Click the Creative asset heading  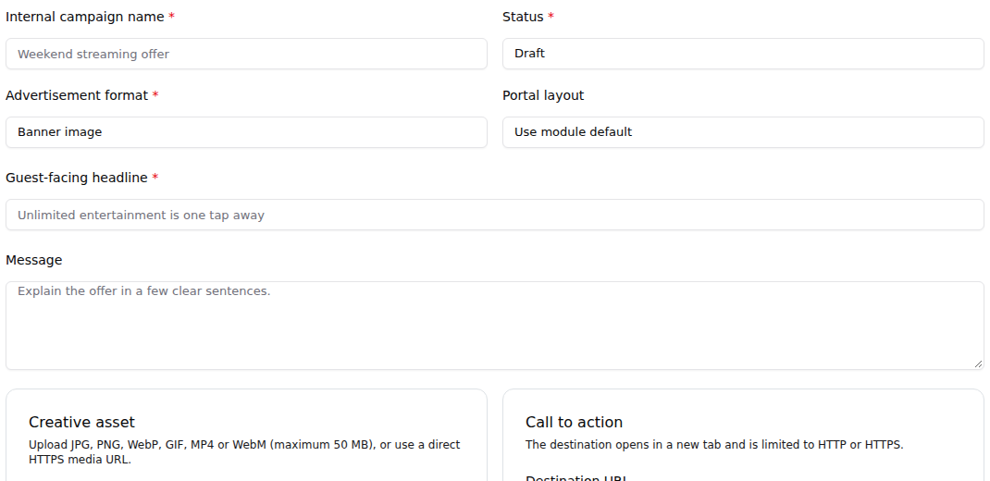pyautogui.click(x=81, y=423)
